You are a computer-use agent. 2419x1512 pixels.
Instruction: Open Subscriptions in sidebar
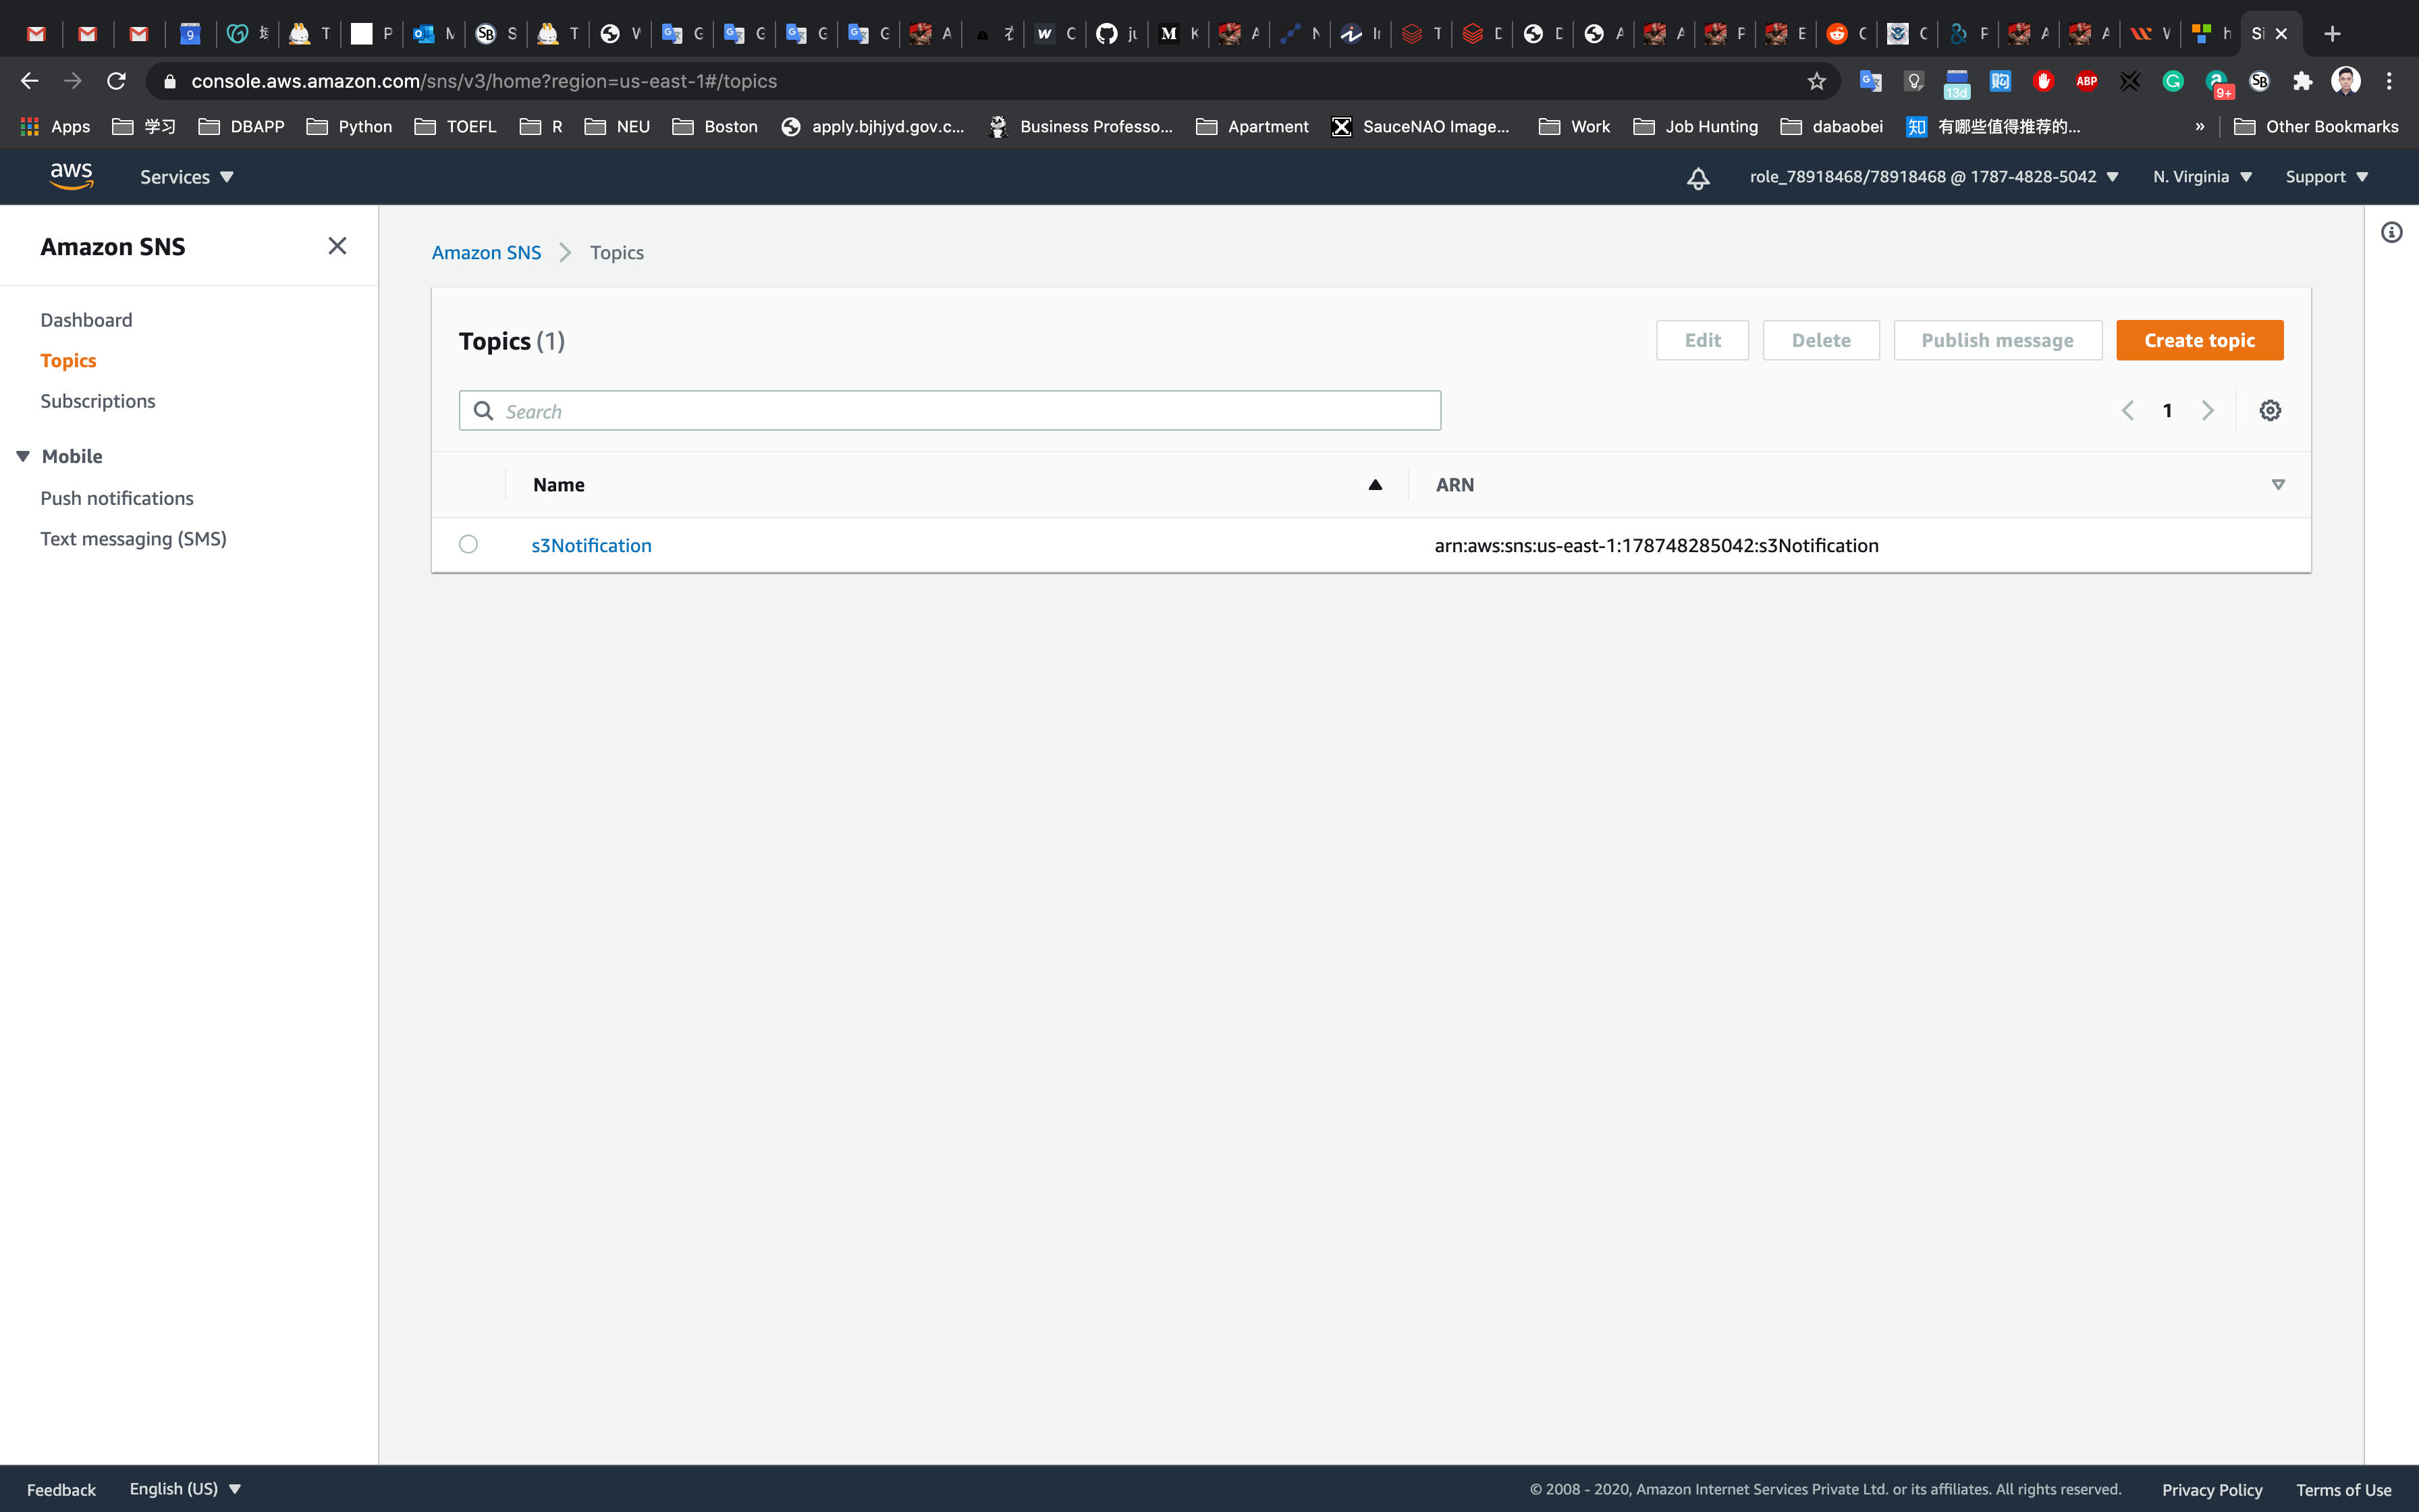(x=98, y=401)
